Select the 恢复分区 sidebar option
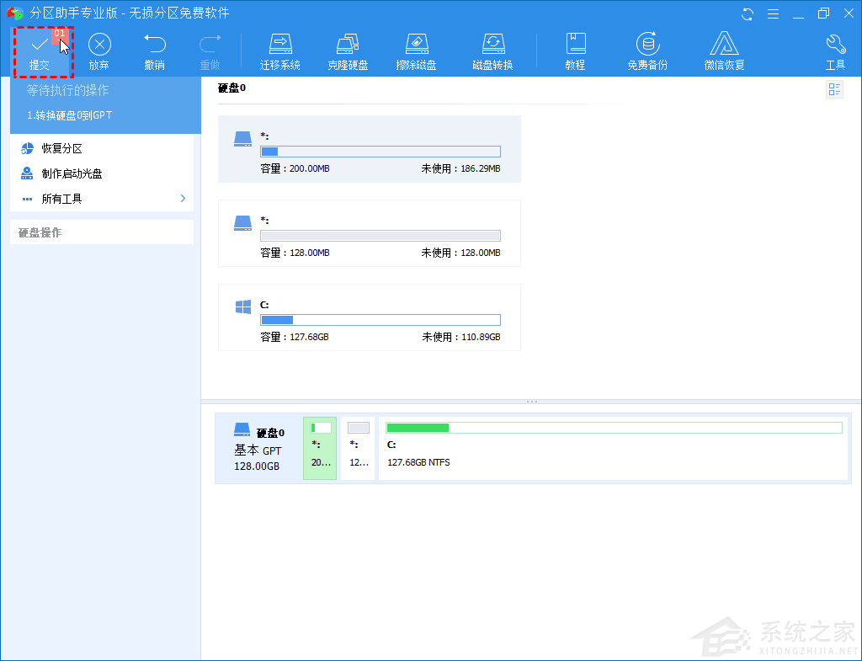This screenshot has width=862, height=661. [55, 149]
